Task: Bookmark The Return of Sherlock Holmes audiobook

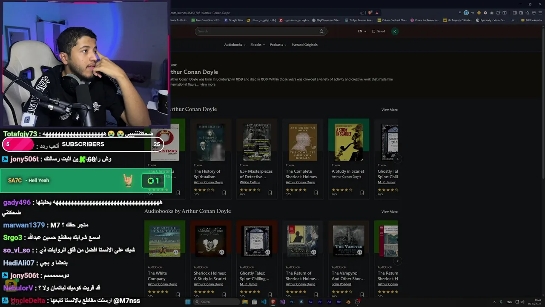Action: 316,294
